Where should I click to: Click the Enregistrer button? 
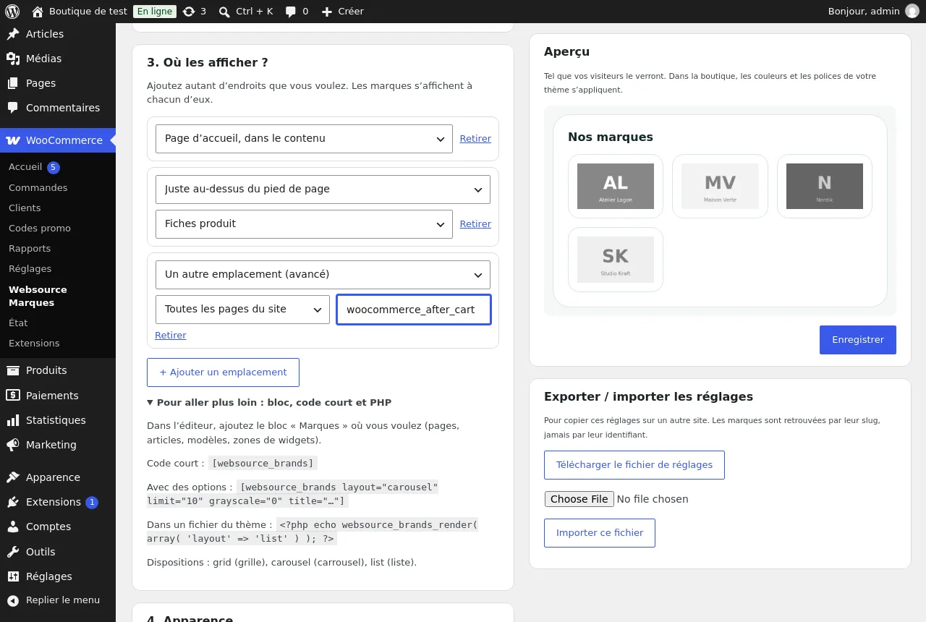click(857, 340)
